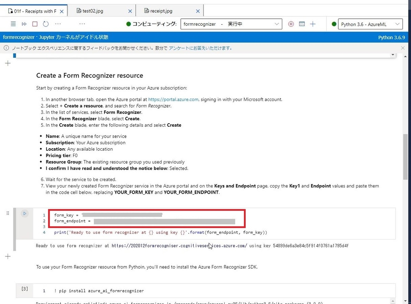411x304 pixels.
Task: Expand the formrecognizer compute dropdown
Action: (231, 24)
